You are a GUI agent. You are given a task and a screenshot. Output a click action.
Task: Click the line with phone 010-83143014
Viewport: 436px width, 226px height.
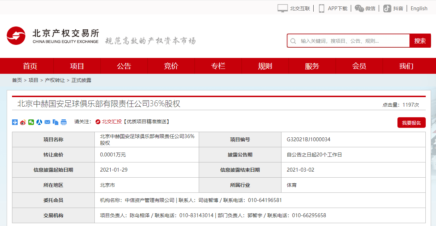click(213, 215)
